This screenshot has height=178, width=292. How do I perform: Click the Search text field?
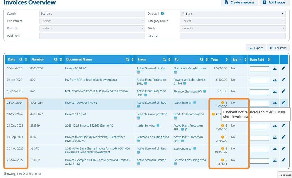[92, 14]
